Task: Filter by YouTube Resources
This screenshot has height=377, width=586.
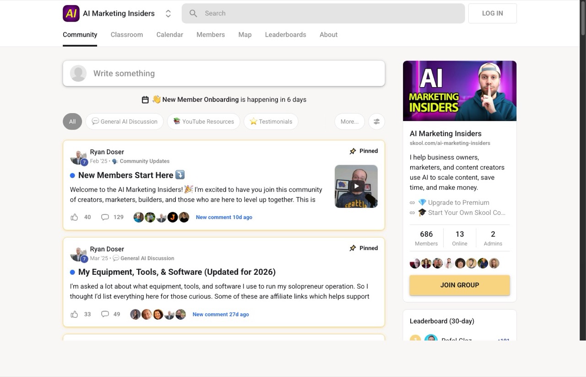Action: coord(203,121)
